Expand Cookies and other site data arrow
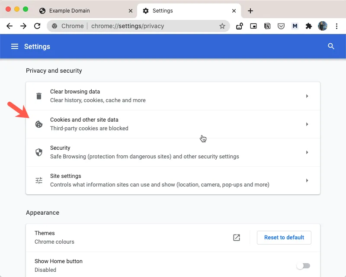Screen dimensions: 346x277 click(x=307, y=124)
